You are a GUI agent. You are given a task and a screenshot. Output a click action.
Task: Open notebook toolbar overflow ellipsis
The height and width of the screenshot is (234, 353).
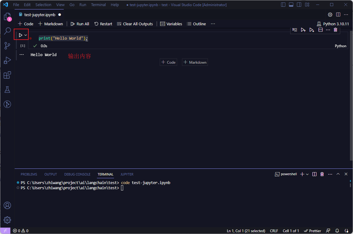click(213, 24)
